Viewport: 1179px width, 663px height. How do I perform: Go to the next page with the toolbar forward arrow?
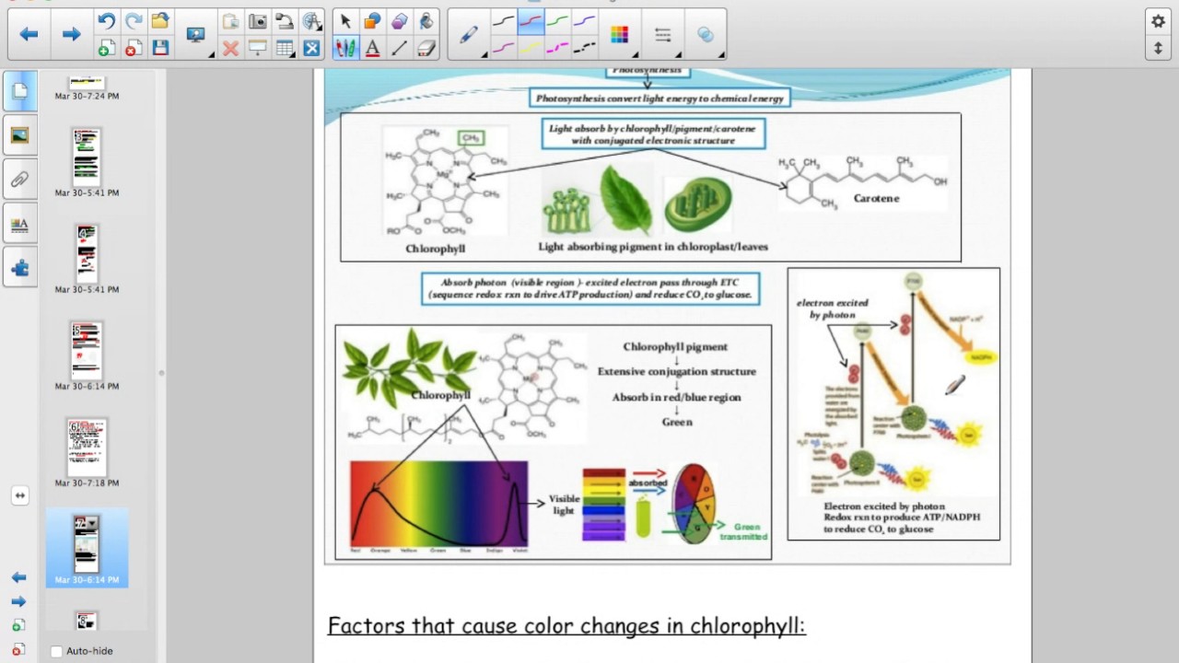[x=71, y=34]
